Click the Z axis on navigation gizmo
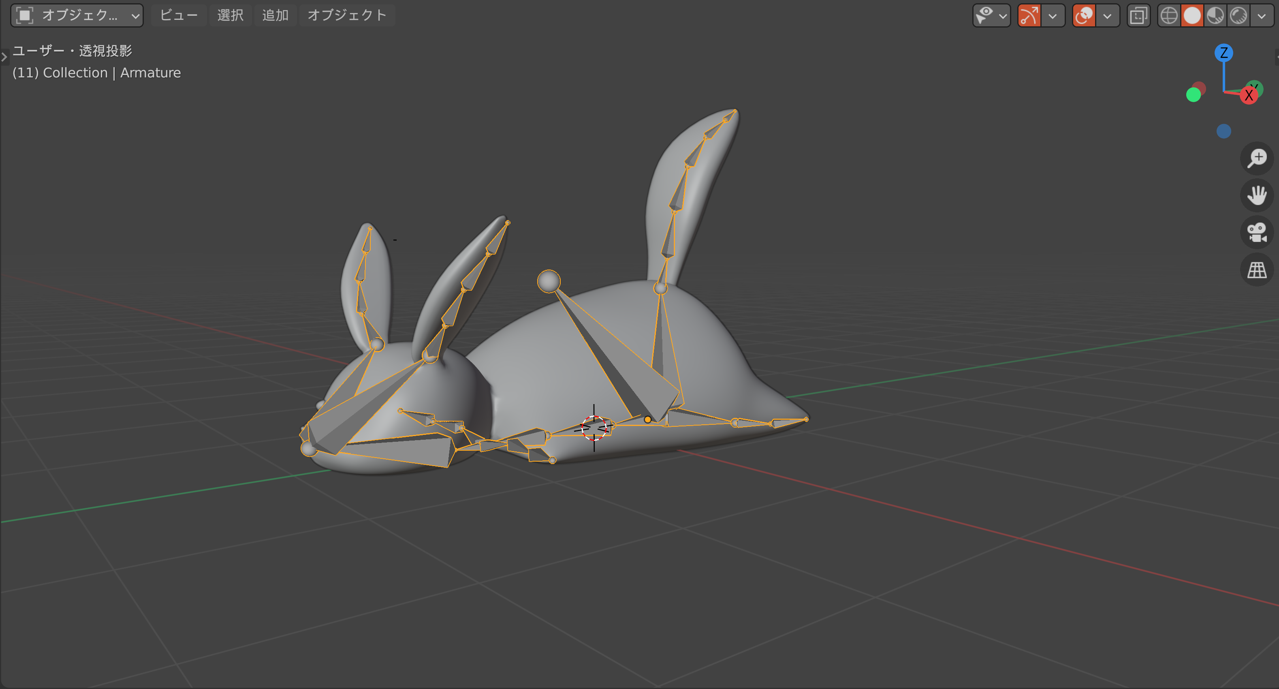This screenshot has height=689, width=1279. click(1224, 53)
